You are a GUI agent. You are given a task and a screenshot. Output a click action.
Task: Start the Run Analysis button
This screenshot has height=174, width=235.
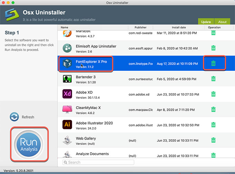point(29,144)
